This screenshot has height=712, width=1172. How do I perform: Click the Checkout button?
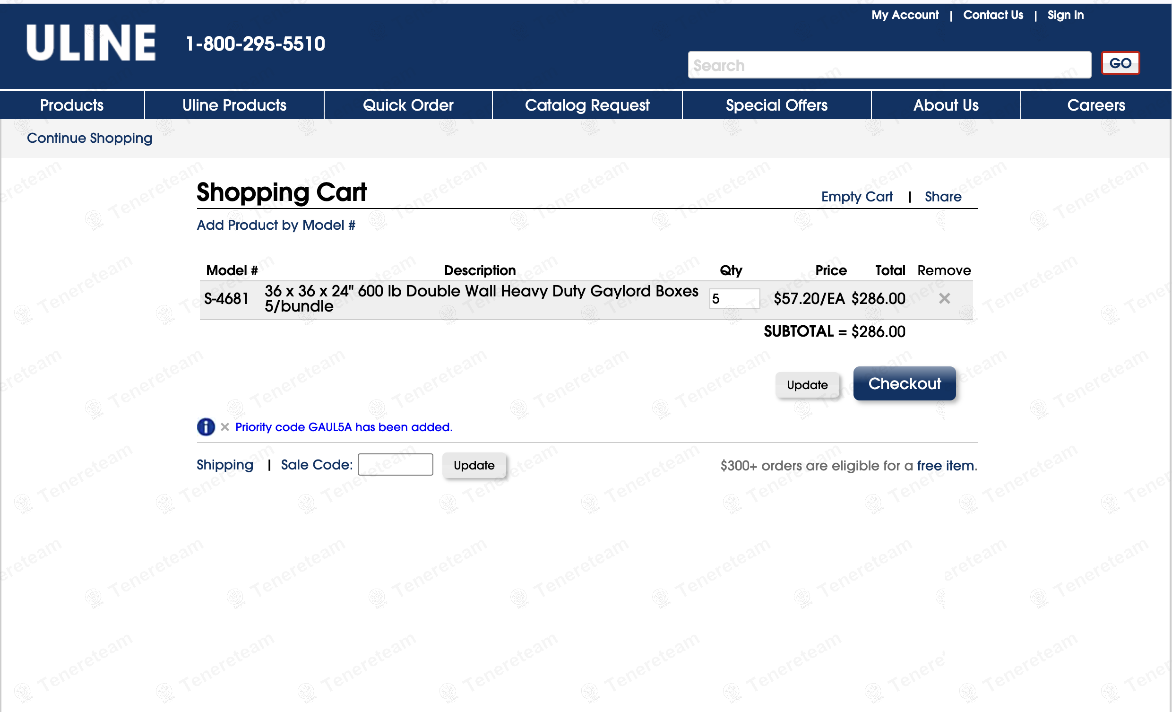pos(904,383)
